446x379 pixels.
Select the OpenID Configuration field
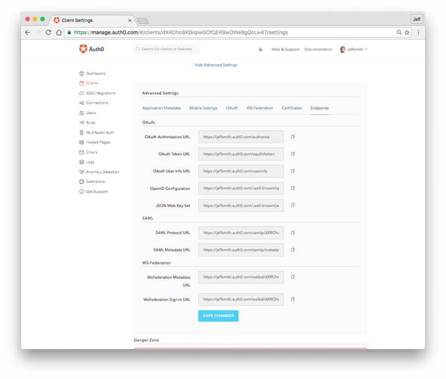click(x=241, y=188)
